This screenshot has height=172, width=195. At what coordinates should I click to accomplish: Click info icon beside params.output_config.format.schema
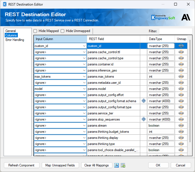tap(144, 101)
